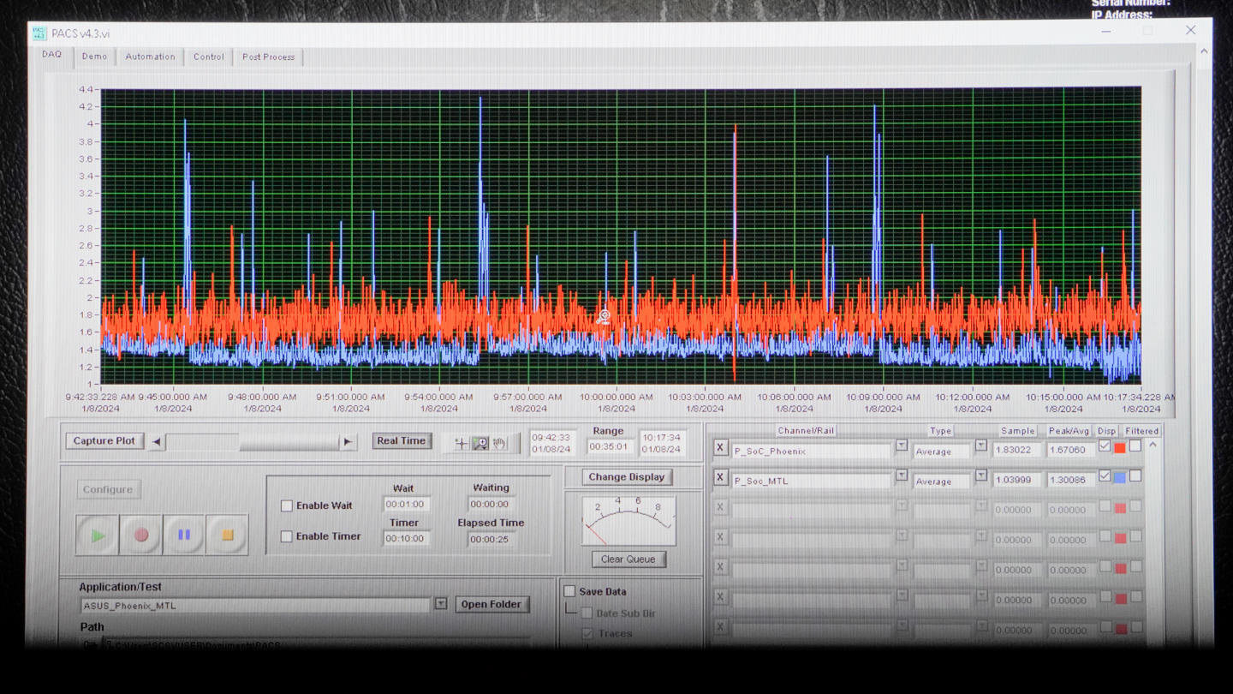The width and height of the screenshot is (1233, 694).
Task: Open the Type dropdown for P_Soc_MTL
Action: 981,476
